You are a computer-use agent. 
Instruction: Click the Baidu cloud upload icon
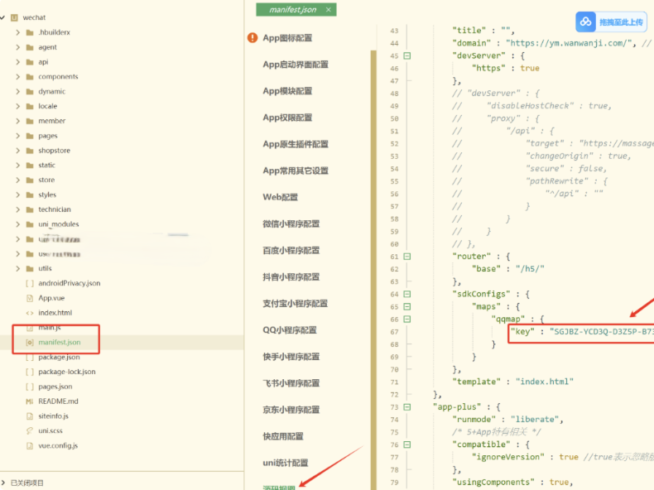(586, 22)
